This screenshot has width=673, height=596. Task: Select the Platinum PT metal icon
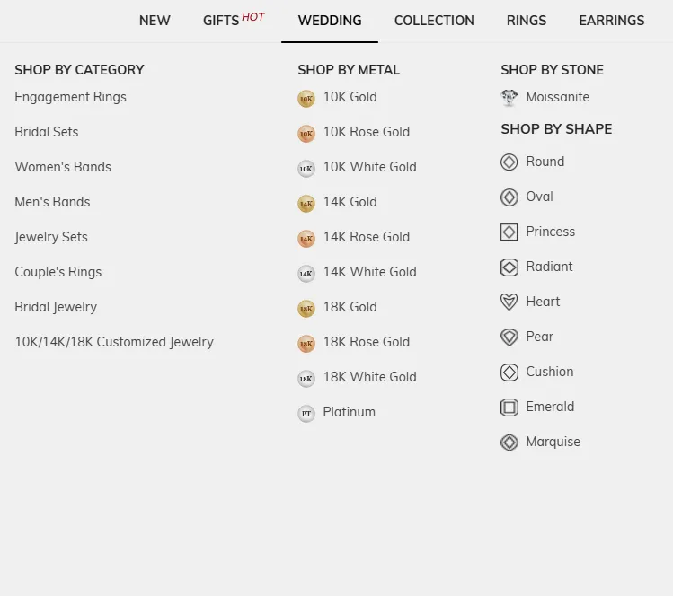tap(306, 414)
